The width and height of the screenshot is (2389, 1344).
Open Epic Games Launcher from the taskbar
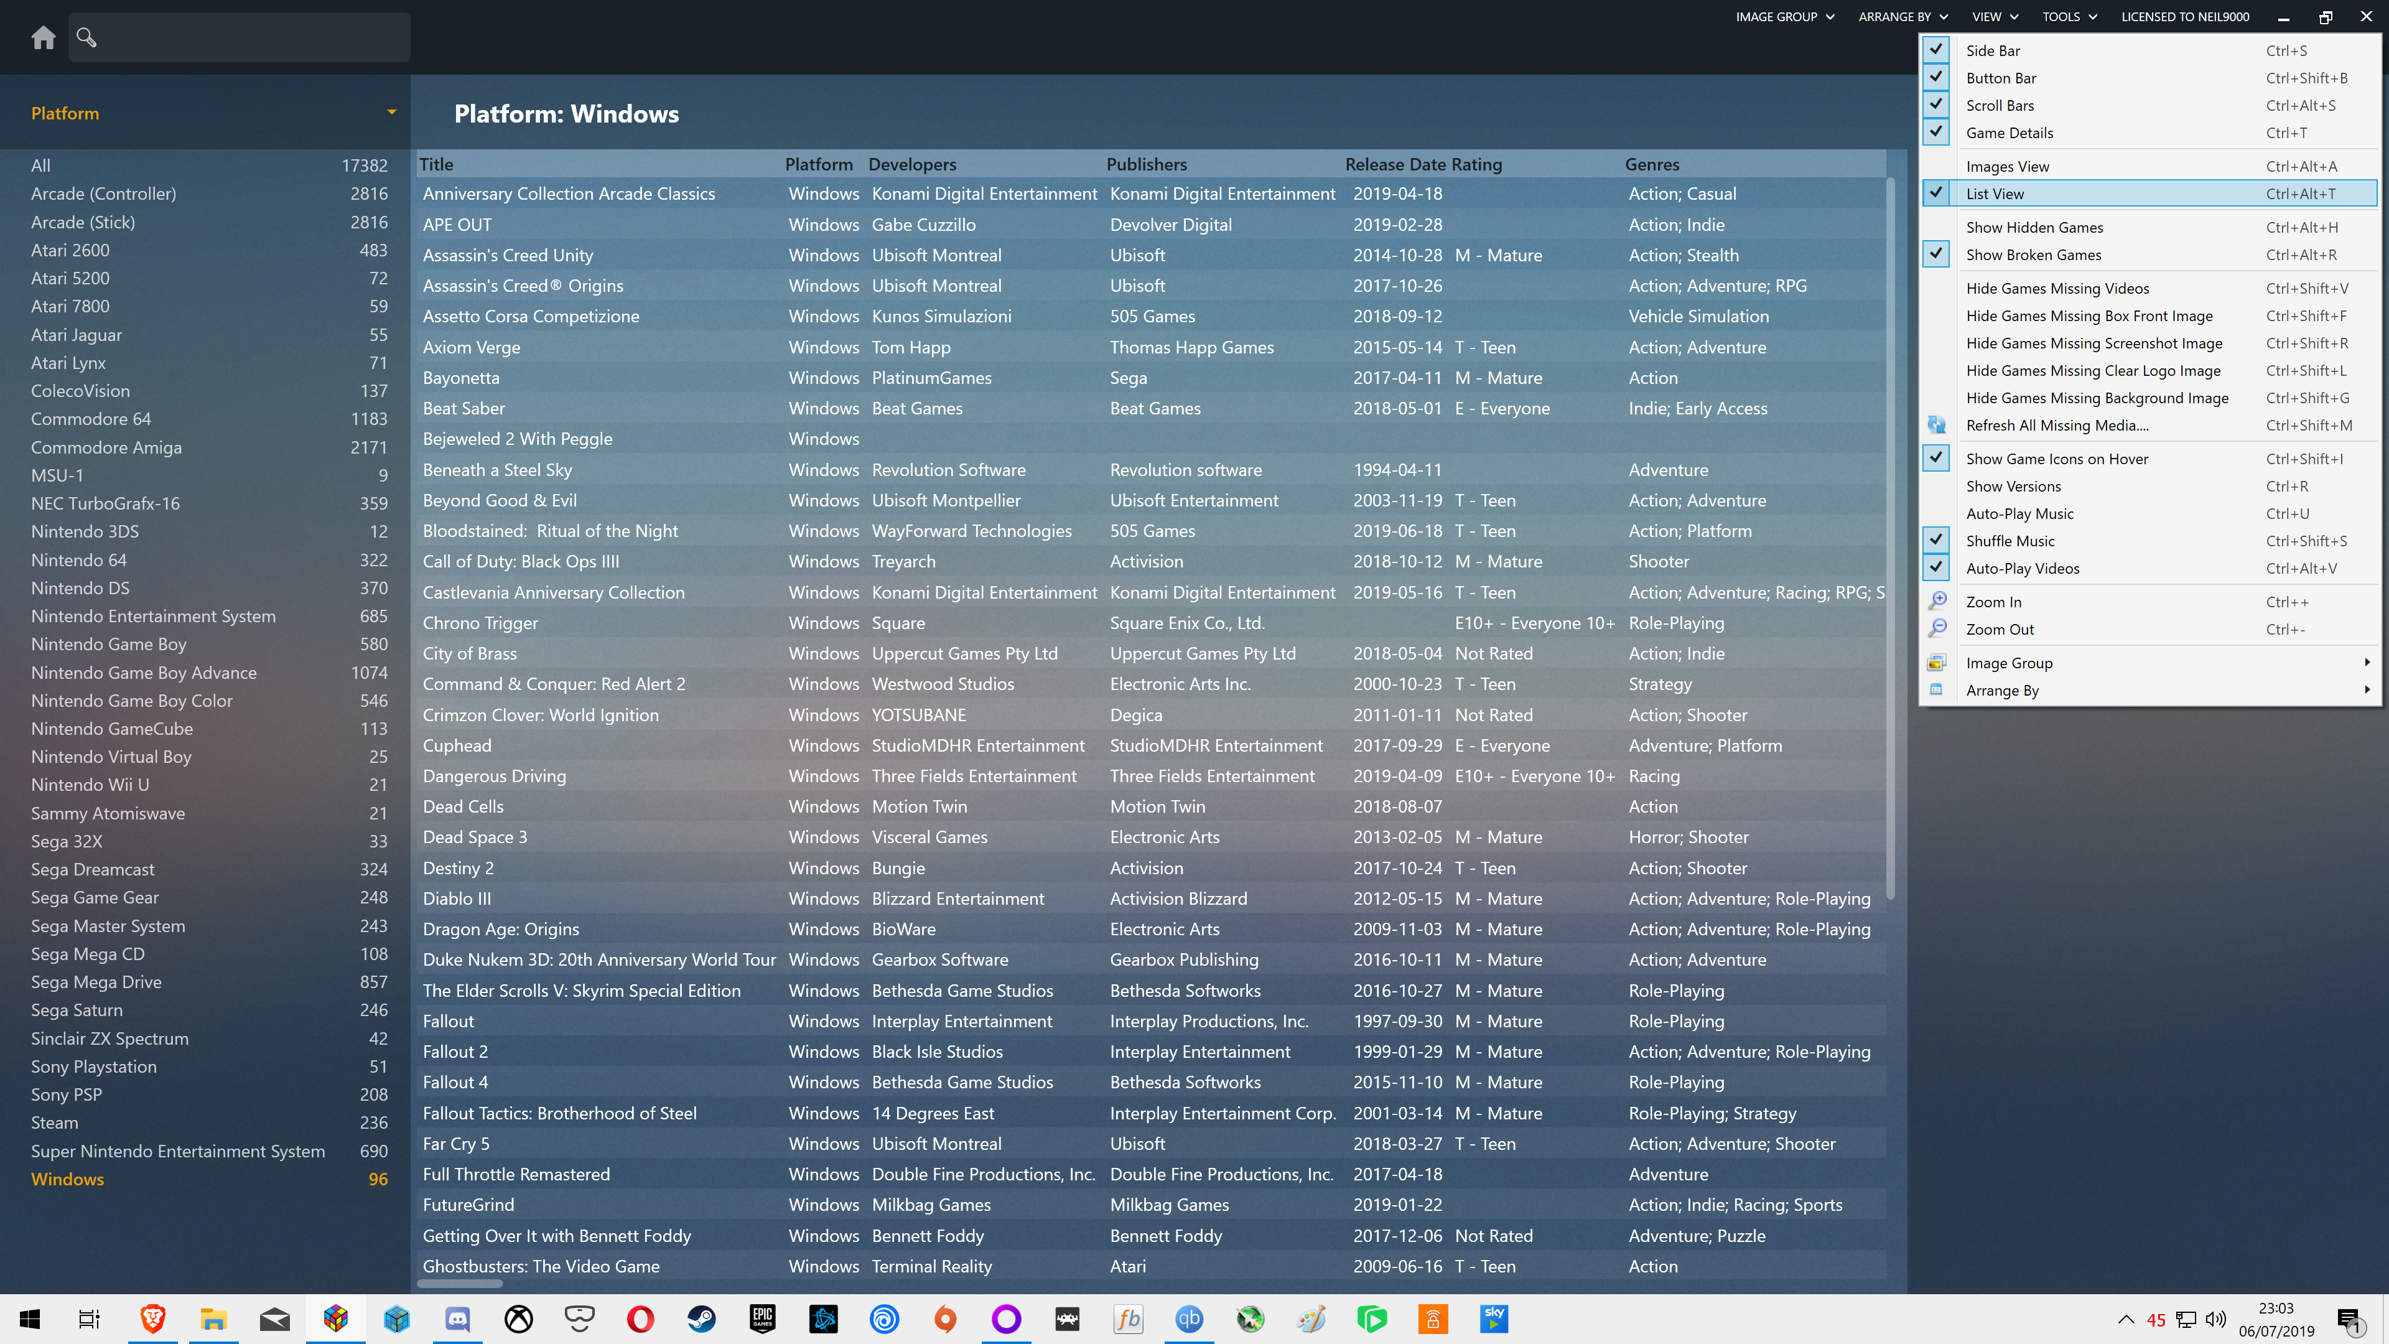pyautogui.click(x=762, y=1319)
